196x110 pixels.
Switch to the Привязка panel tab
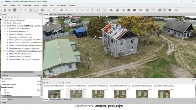coord(10,100)
